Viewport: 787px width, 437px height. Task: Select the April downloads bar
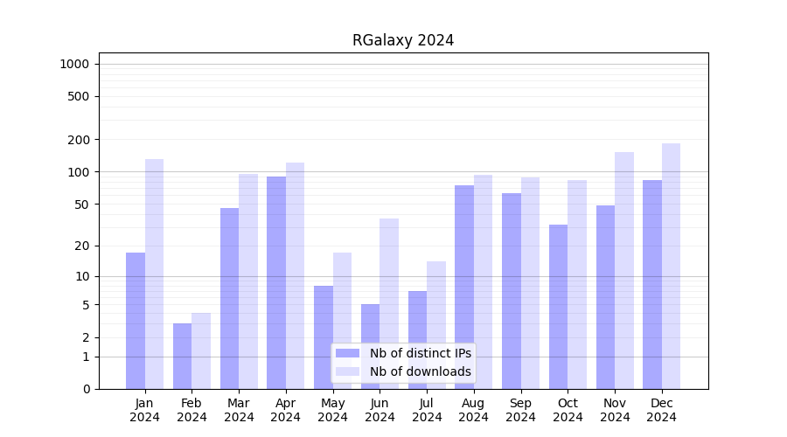coord(295,275)
